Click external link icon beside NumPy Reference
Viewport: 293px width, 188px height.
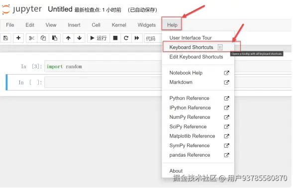[226, 117]
